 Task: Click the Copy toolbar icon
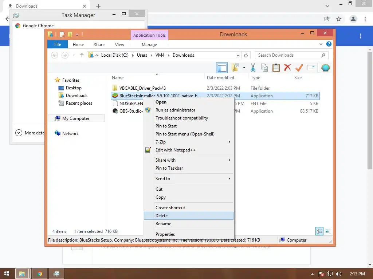264,68
